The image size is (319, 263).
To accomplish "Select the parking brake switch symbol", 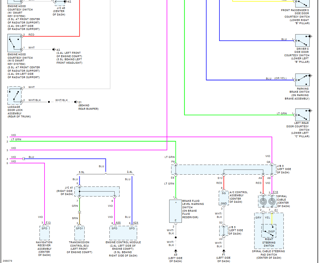I will click(x=302, y=80).
